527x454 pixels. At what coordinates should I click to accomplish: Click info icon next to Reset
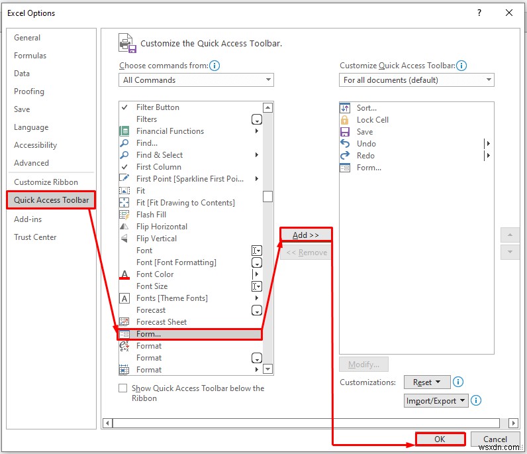click(458, 382)
